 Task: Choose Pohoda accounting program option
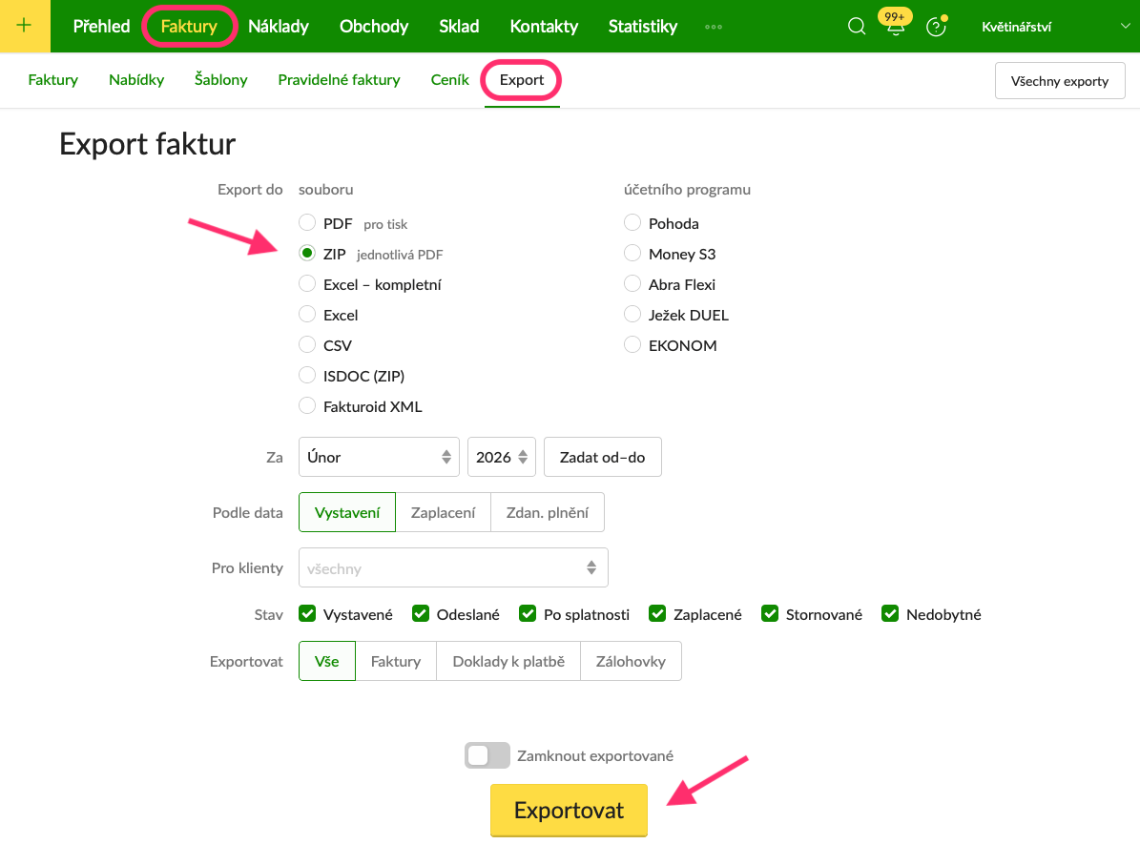[x=632, y=223]
